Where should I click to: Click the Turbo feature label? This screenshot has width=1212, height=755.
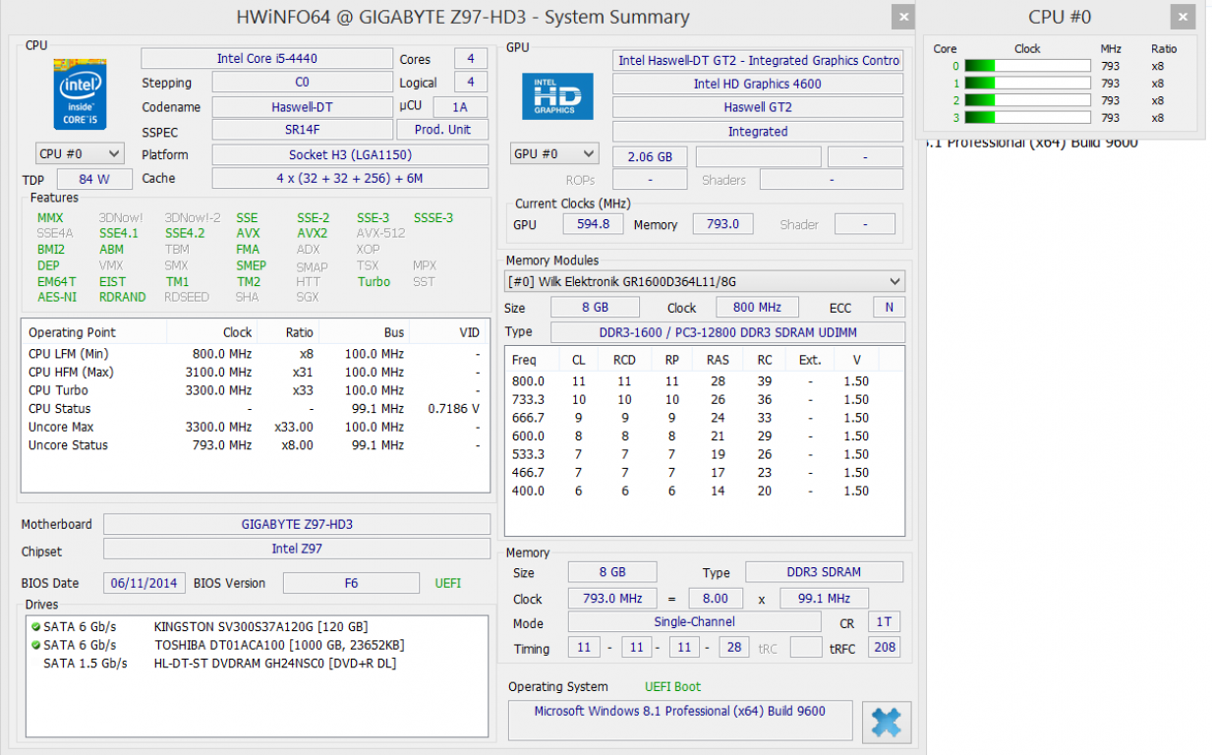(x=374, y=281)
